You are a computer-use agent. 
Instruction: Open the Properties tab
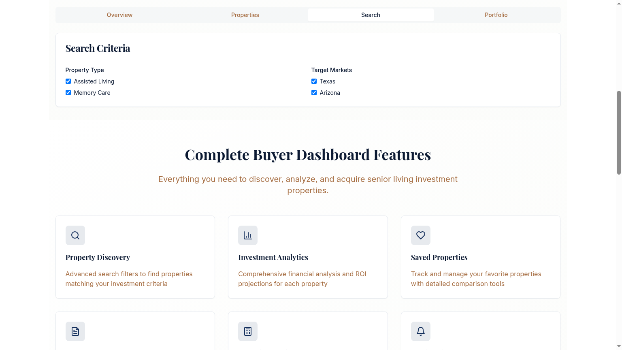[245, 15]
